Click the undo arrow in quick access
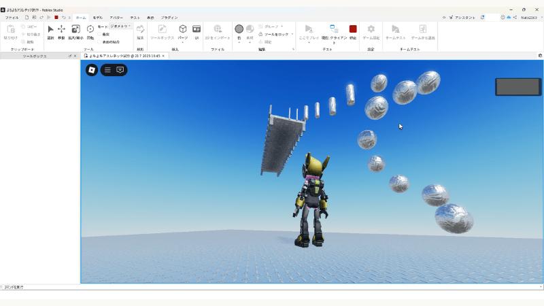This screenshot has width=544, height=306. [63, 18]
